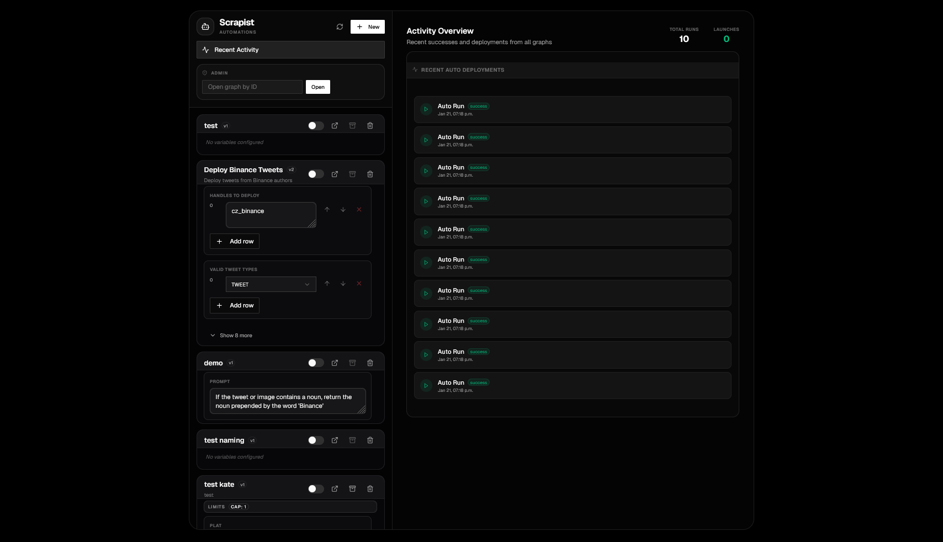Archive the 'Deploy Binance Tweets' graph
This screenshot has width=943, height=542.
tap(353, 174)
